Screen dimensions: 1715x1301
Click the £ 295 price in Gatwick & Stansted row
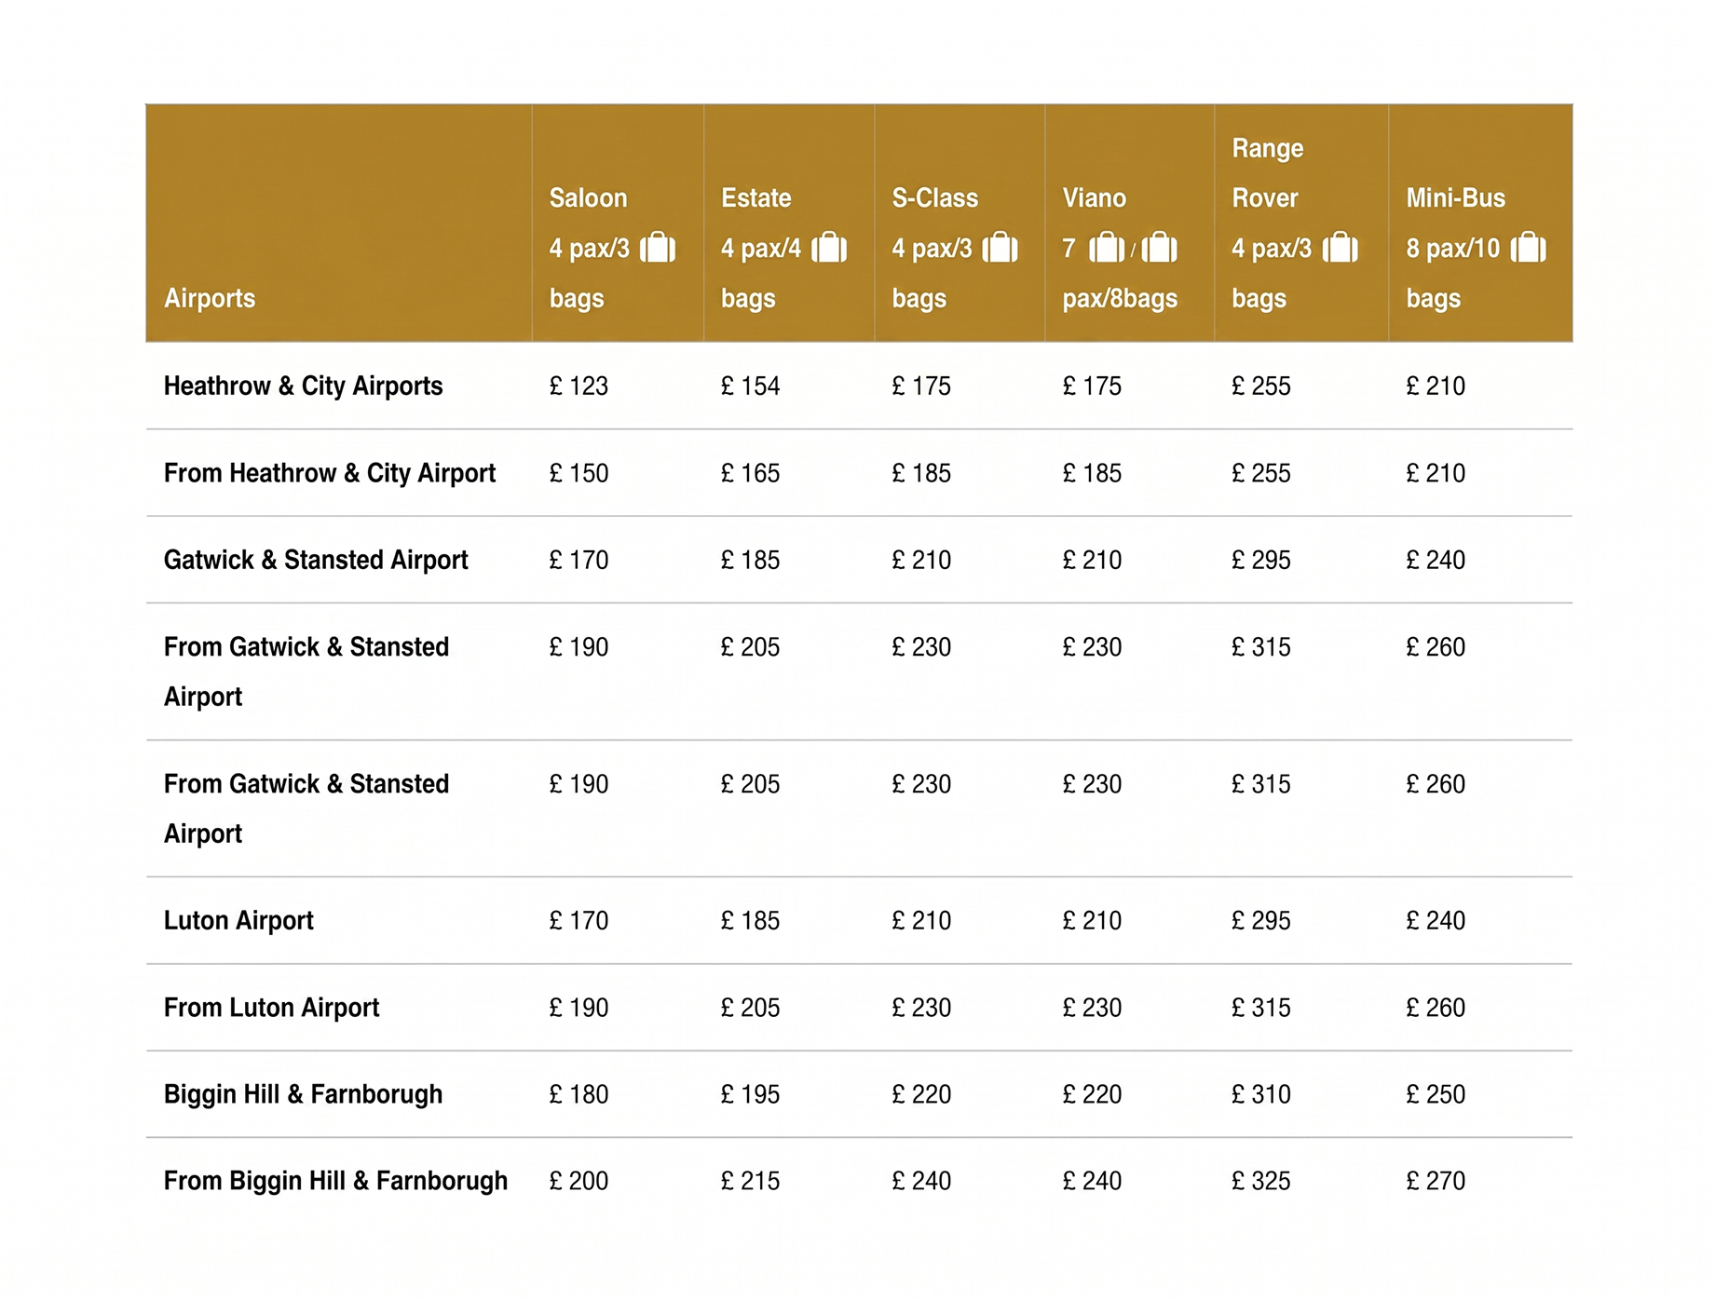(x=1261, y=560)
